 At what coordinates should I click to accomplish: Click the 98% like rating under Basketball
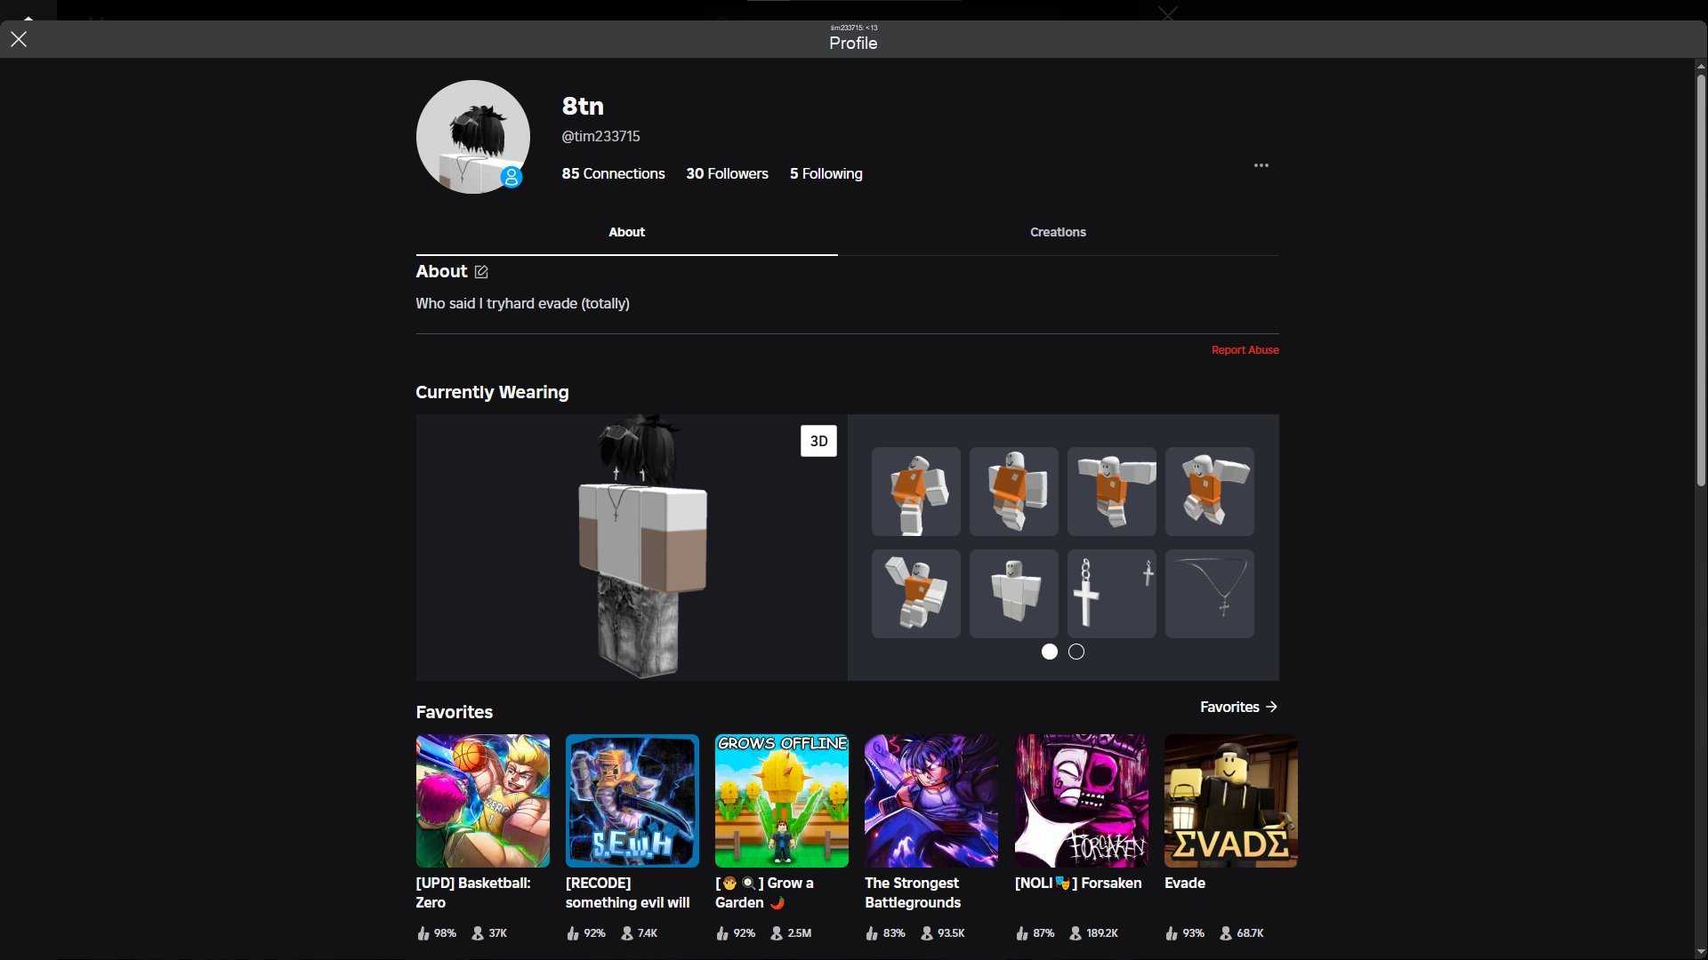click(x=437, y=933)
